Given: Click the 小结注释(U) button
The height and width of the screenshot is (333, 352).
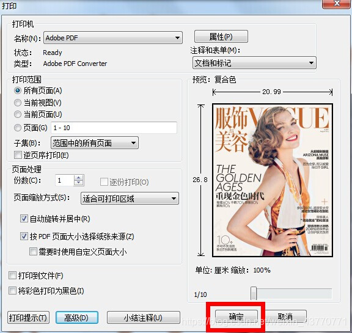Looking at the screenshot, I should (x=144, y=318).
